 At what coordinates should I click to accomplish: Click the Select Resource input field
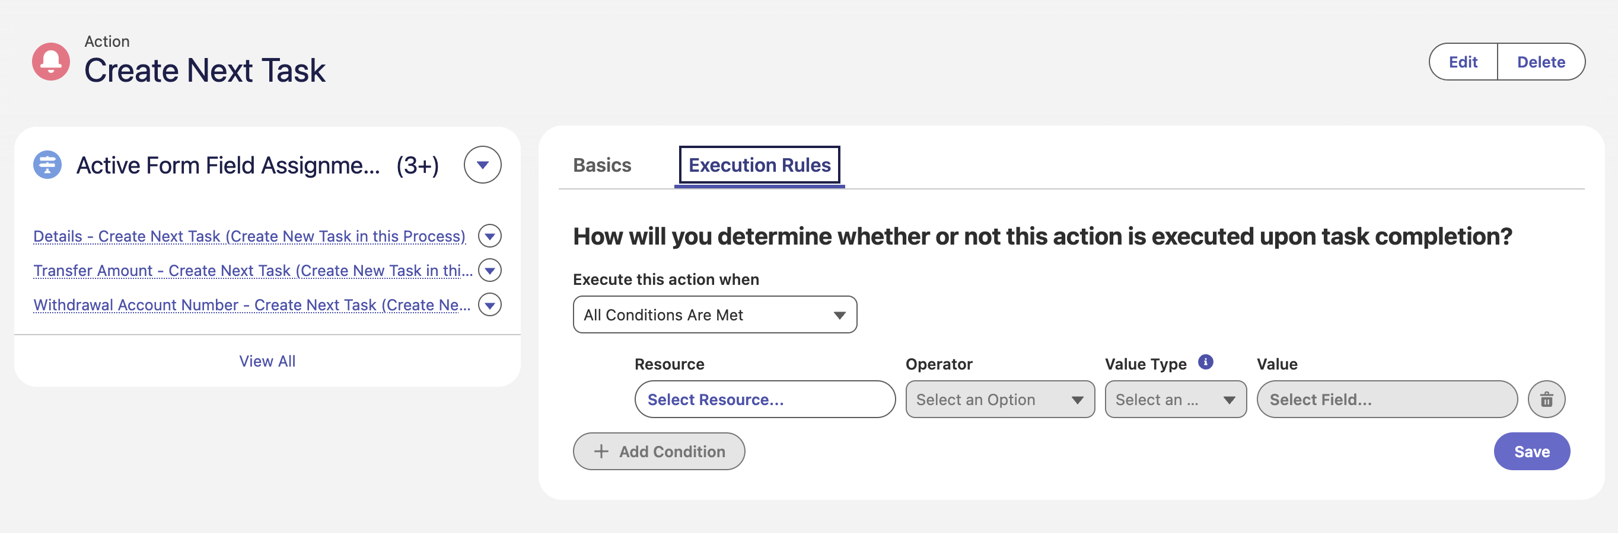[x=765, y=399]
